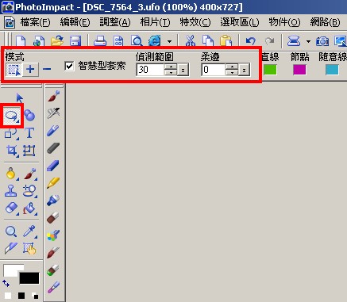347x302 pixels.
Task: Open the 調整(A) menu
Action: pyautogui.click(x=115, y=22)
